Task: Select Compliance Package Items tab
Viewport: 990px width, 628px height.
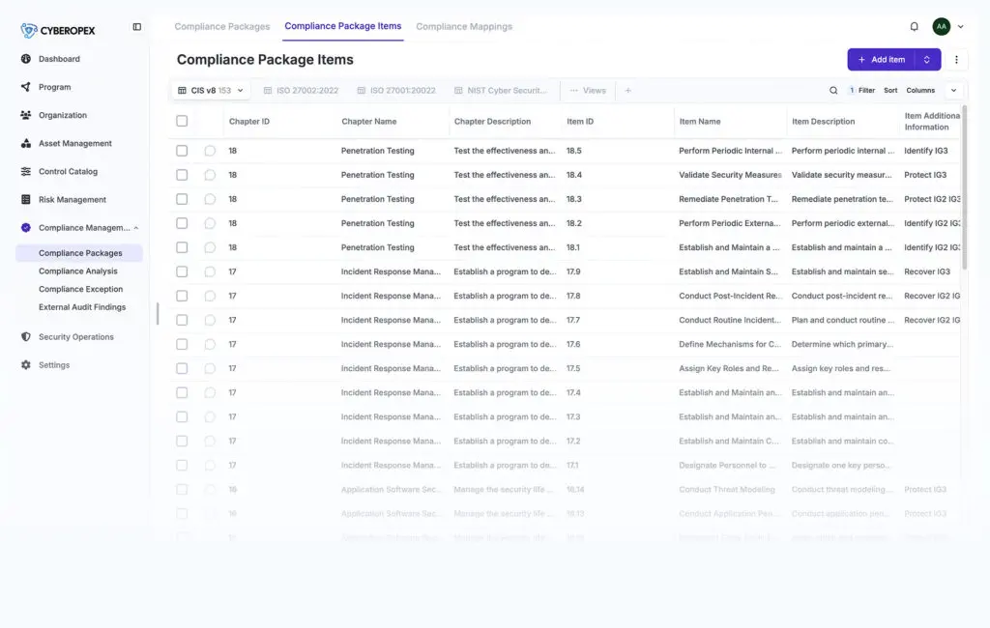Action: pos(343,26)
